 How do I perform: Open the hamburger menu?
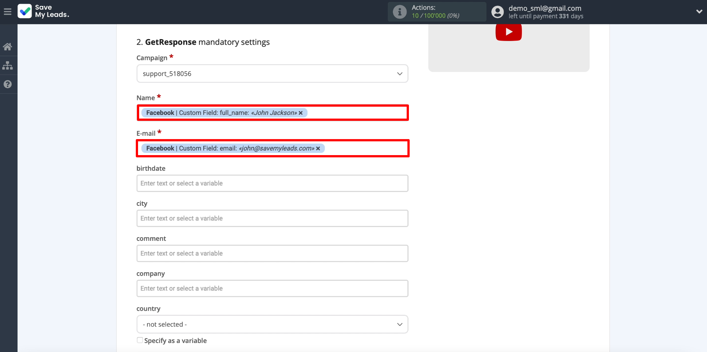(x=7, y=12)
